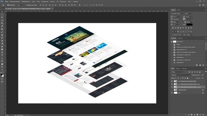Image resolution: width=207 pixels, height=116 pixels.
Task: Click the new adjustment layer icon
Action: tap(194, 115)
